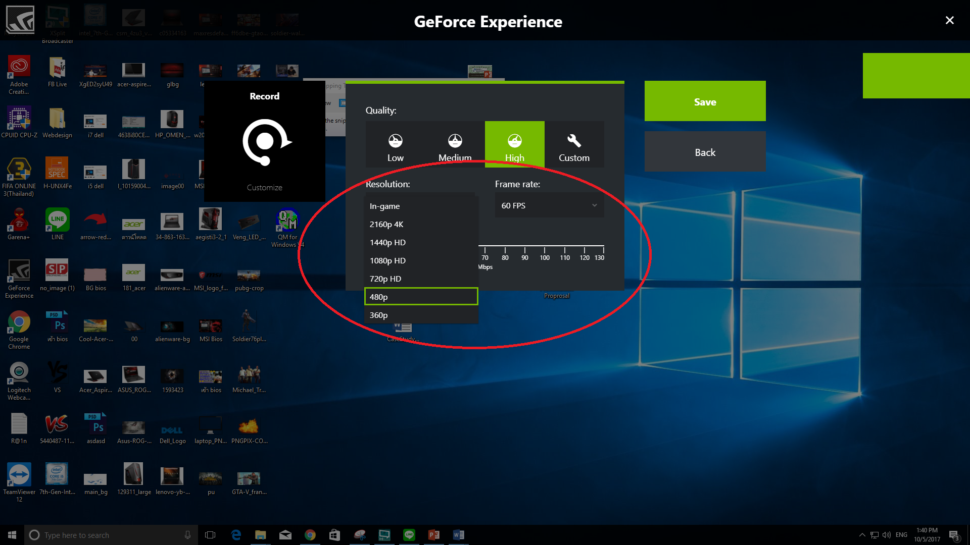Choose 480p resolution option
Image resolution: width=970 pixels, height=545 pixels.
point(421,297)
